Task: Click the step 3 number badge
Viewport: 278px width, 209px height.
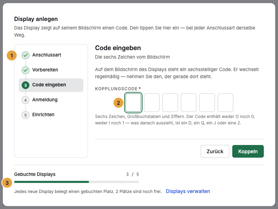Action: [26, 85]
